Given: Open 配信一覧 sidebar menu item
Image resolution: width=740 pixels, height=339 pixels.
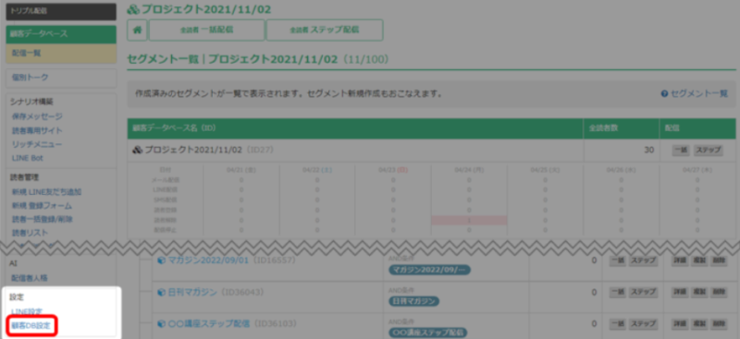Looking at the screenshot, I should point(61,54).
